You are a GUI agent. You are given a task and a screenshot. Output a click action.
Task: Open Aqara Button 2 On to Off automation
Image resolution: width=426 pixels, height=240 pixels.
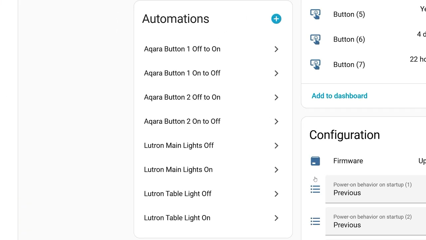[x=182, y=121]
